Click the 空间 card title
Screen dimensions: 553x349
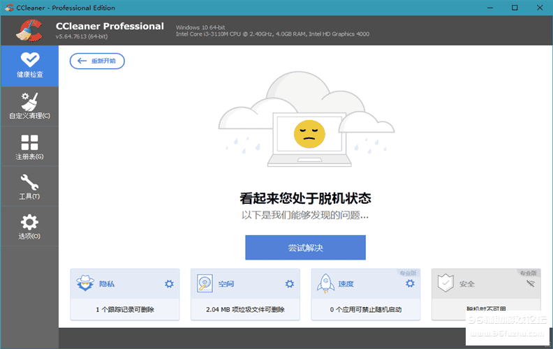[x=226, y=284]
